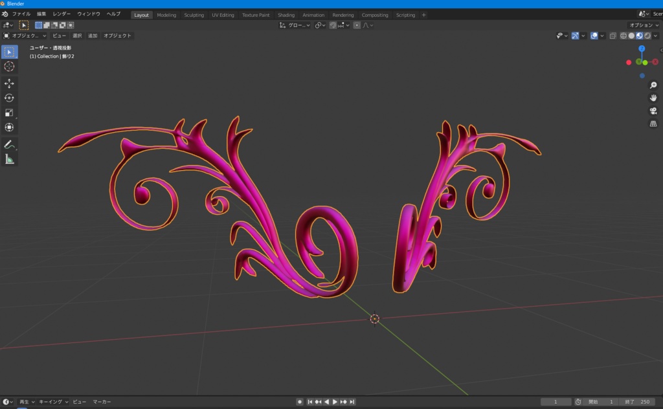Choose the Measure ruler tool
663x409 pixels.
pos(9,159)
